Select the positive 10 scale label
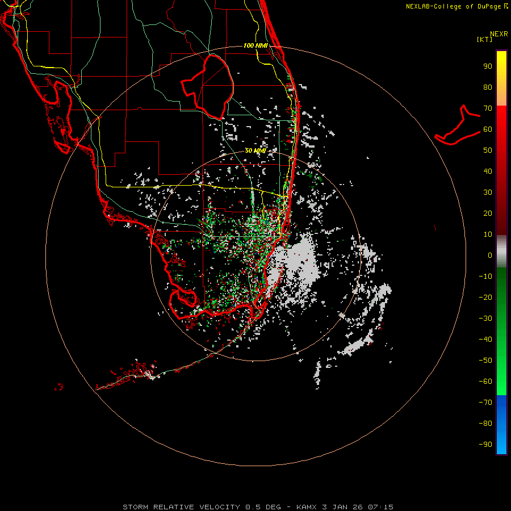Screen dimensions: 511x511 pos(488,234)
